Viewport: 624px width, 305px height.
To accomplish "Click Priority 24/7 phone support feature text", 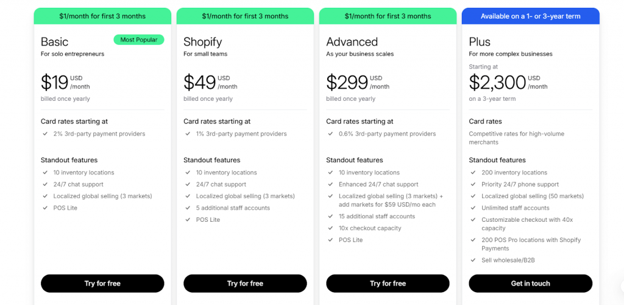I will (520, 185).
